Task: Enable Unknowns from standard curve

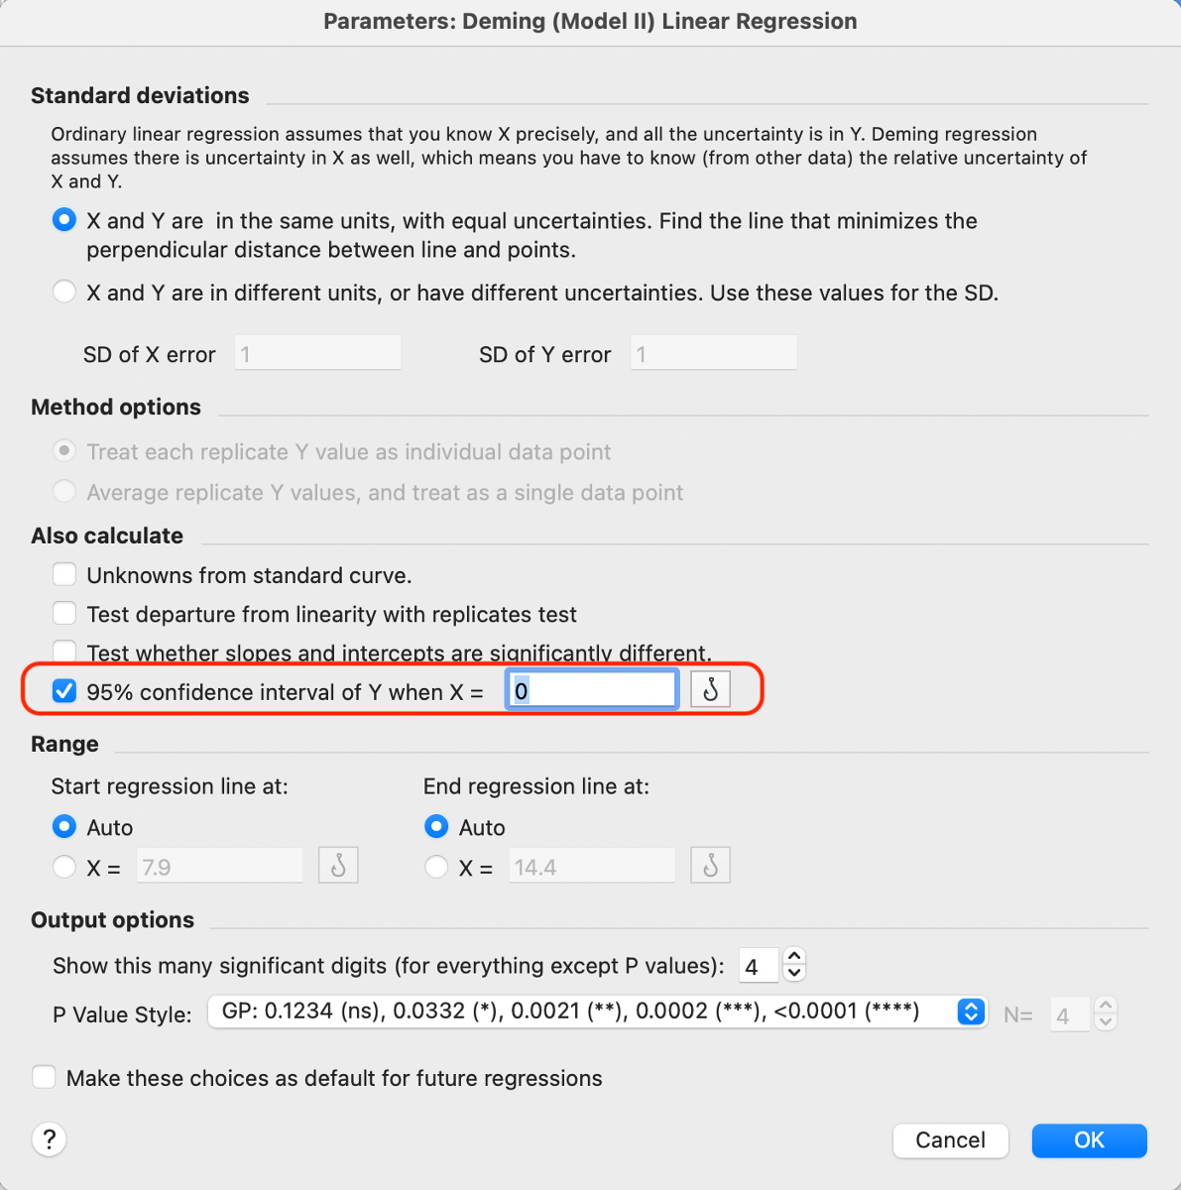Action: [64, 575]
